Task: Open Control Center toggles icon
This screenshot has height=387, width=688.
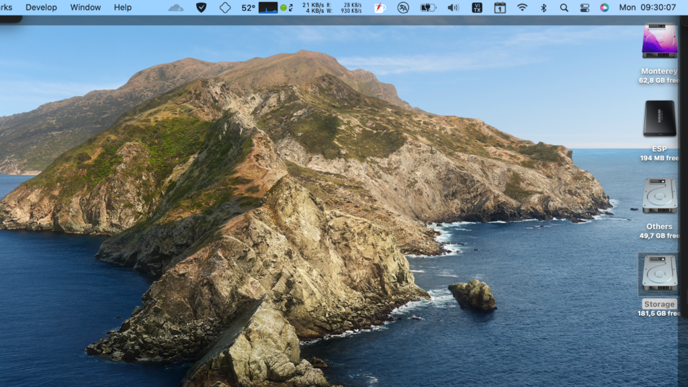Action: [x=585, y=7]
